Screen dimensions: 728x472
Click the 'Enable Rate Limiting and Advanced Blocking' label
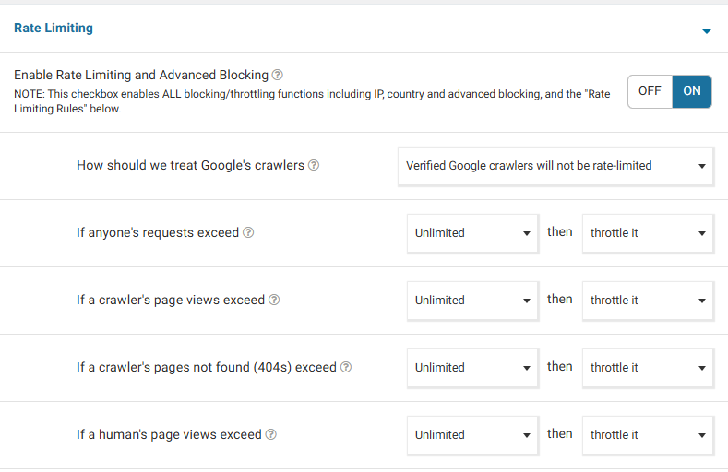(141, 75)
